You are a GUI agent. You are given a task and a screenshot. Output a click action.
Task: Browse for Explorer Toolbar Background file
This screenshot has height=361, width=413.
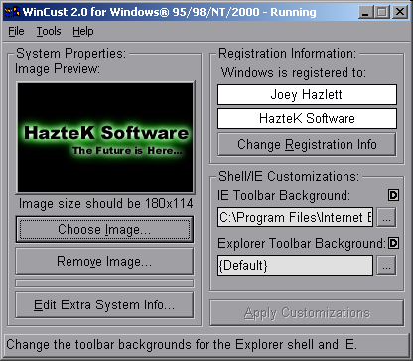click(386, 265)
